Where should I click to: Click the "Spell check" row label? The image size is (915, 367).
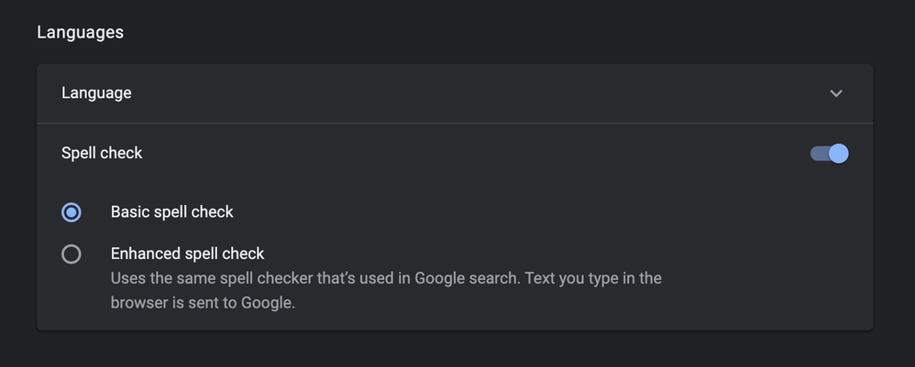102,153
